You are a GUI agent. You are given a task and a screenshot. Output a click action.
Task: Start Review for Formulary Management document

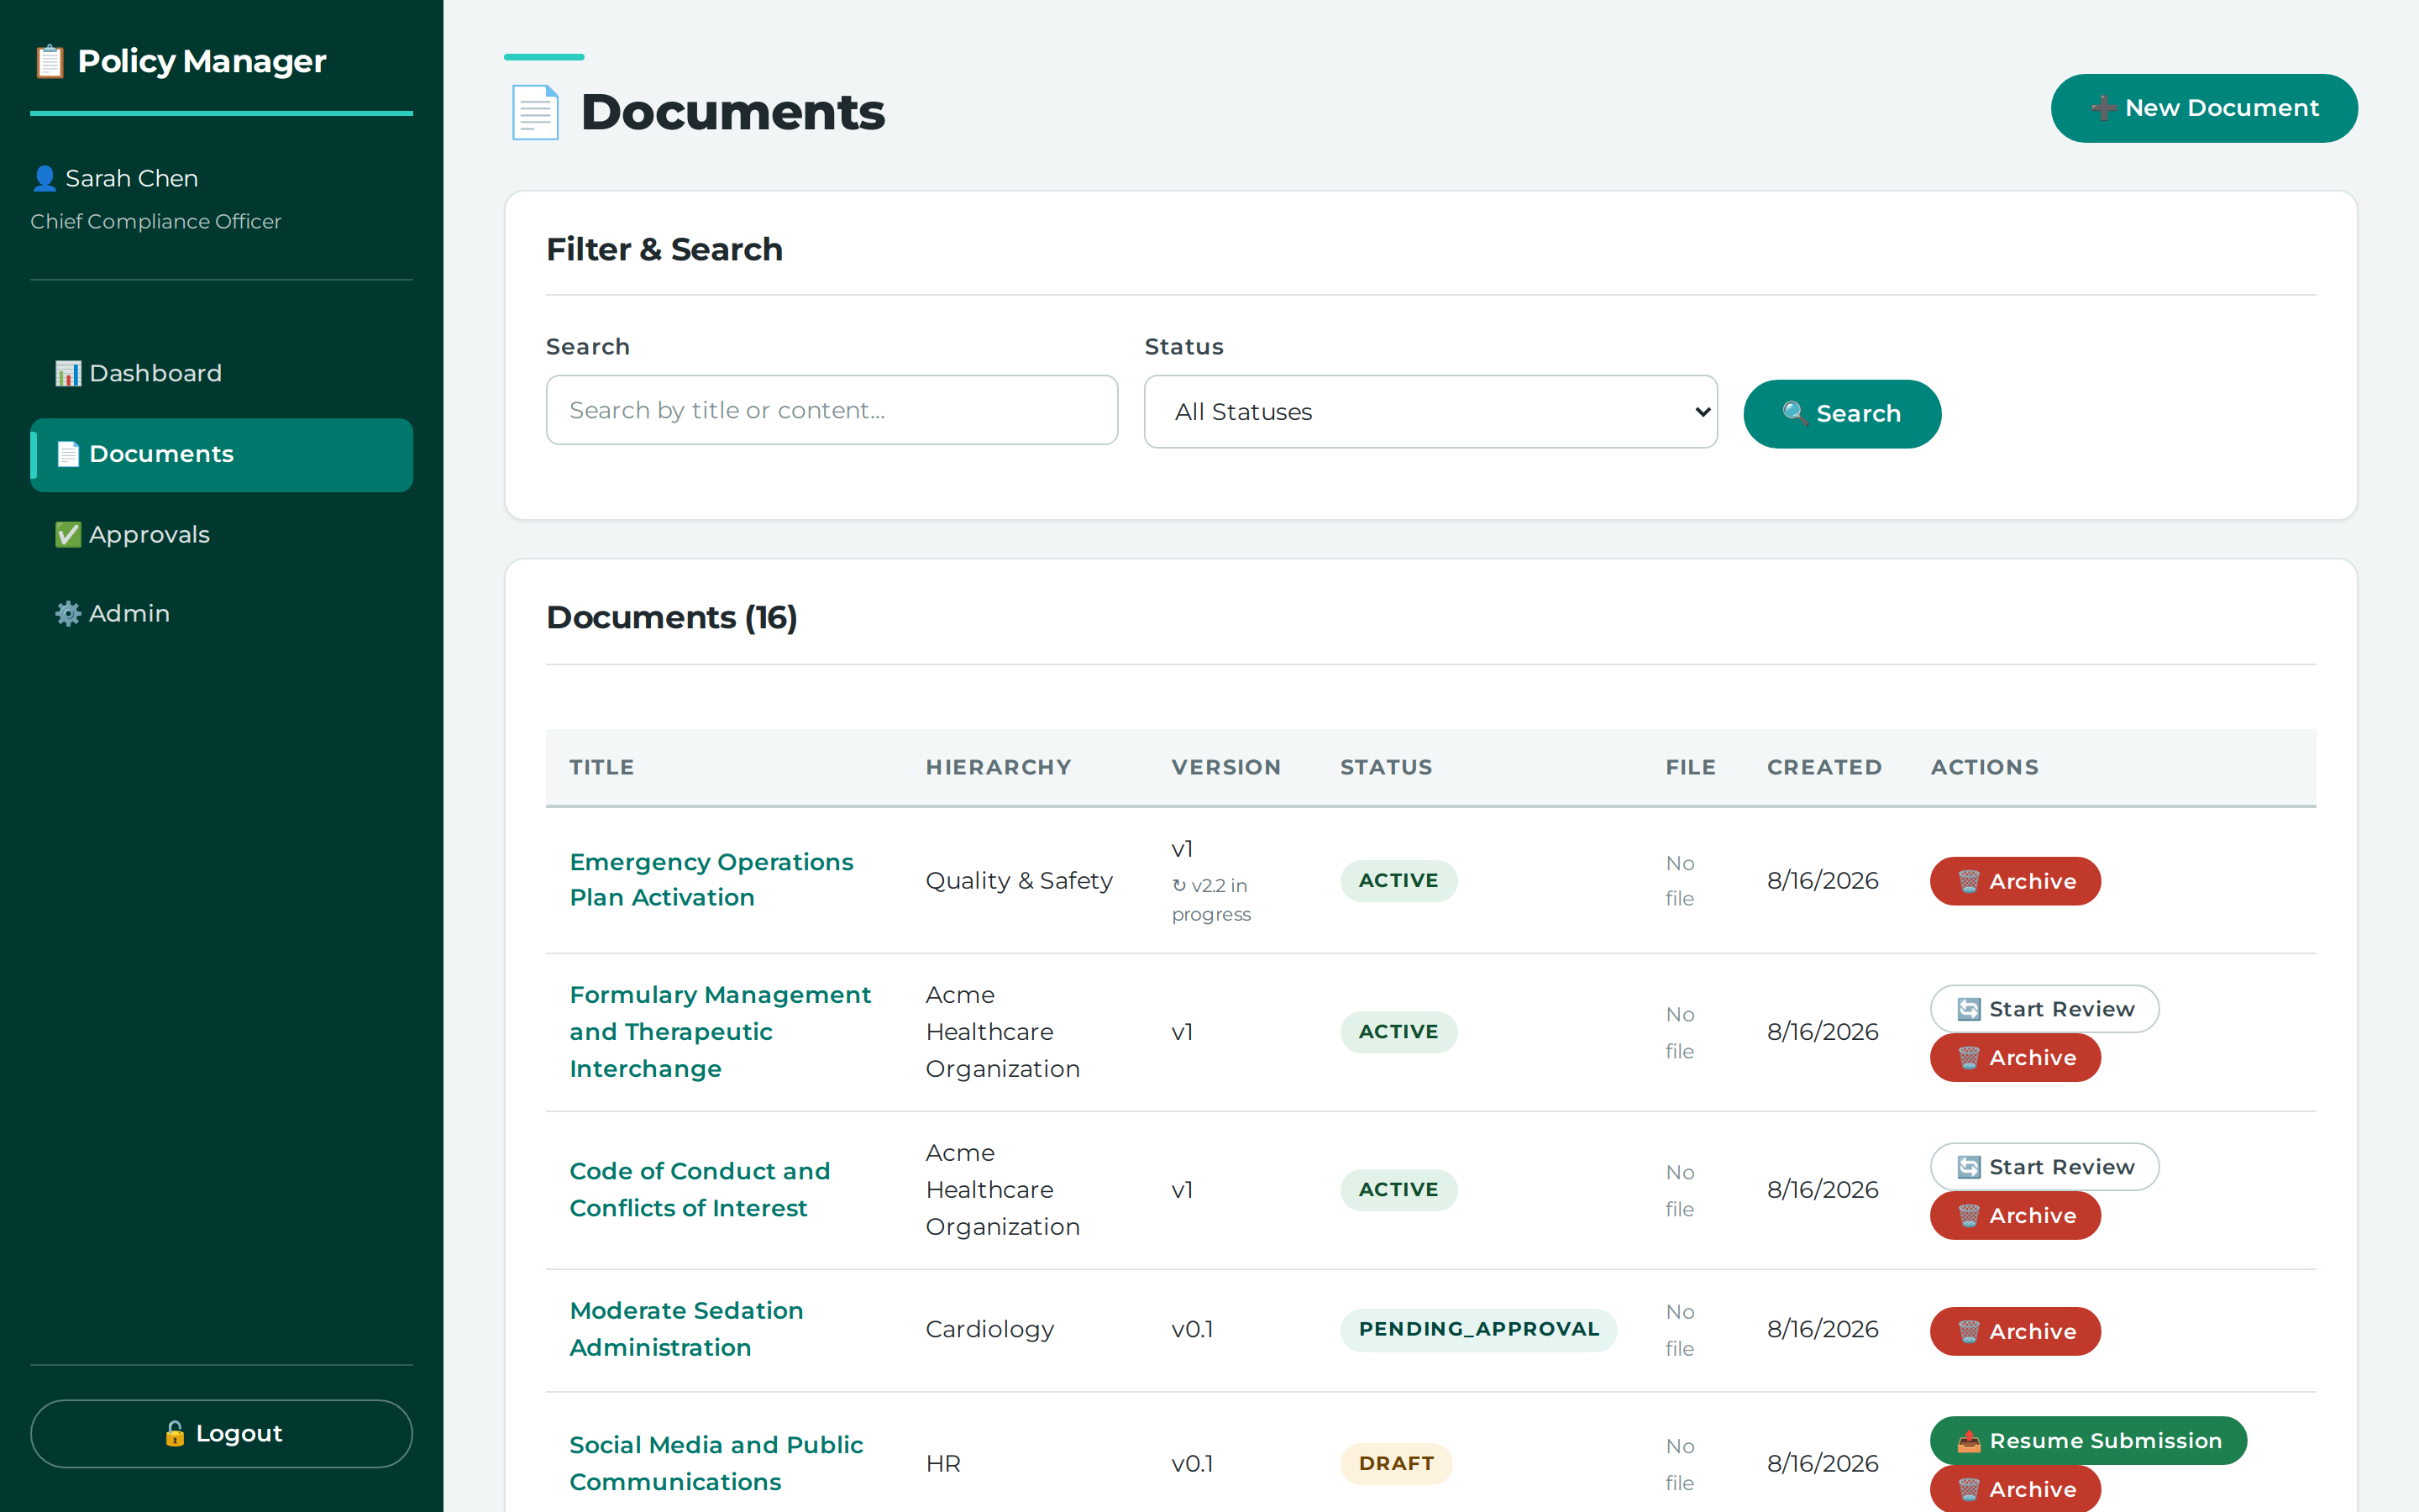2044,1009
